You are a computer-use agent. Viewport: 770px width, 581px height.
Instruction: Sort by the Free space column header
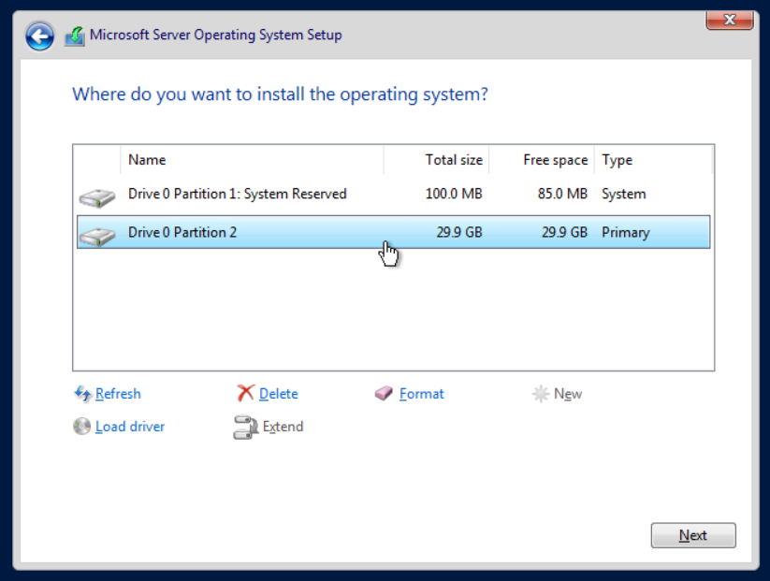[x=542, y=160]
